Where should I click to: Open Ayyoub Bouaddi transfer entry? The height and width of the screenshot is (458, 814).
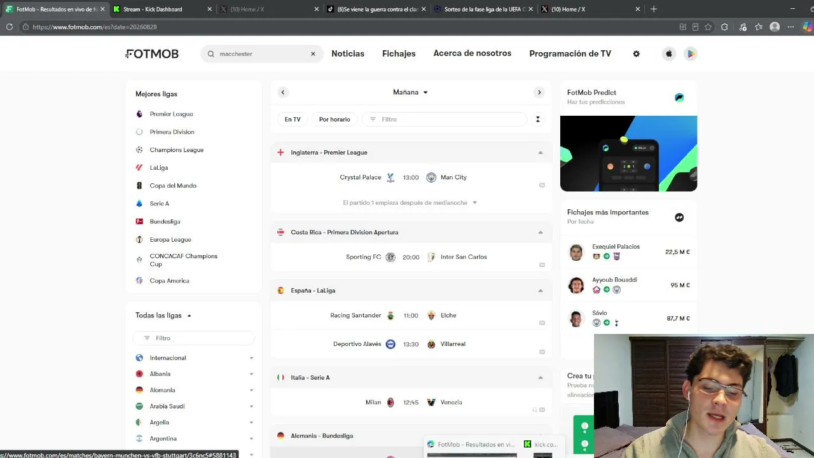click(628, 285)
